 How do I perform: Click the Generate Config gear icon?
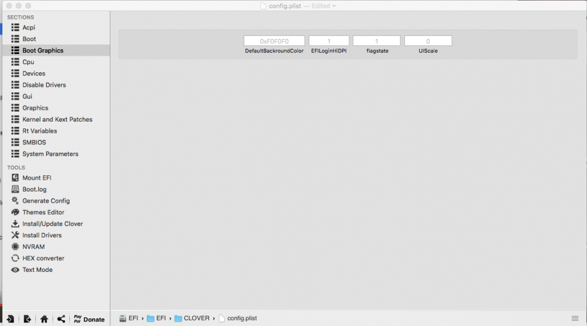(15, 200)
